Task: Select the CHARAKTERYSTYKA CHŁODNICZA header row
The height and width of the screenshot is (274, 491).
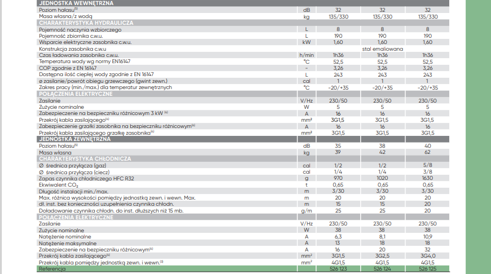Action: (x=85, y=158)
